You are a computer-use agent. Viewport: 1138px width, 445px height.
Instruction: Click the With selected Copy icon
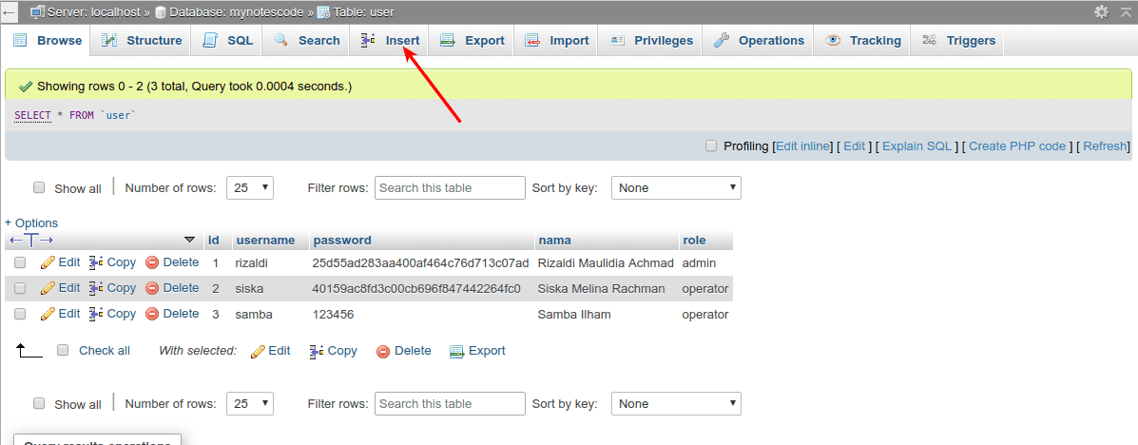pyautogui.click(x=318, y=352)
